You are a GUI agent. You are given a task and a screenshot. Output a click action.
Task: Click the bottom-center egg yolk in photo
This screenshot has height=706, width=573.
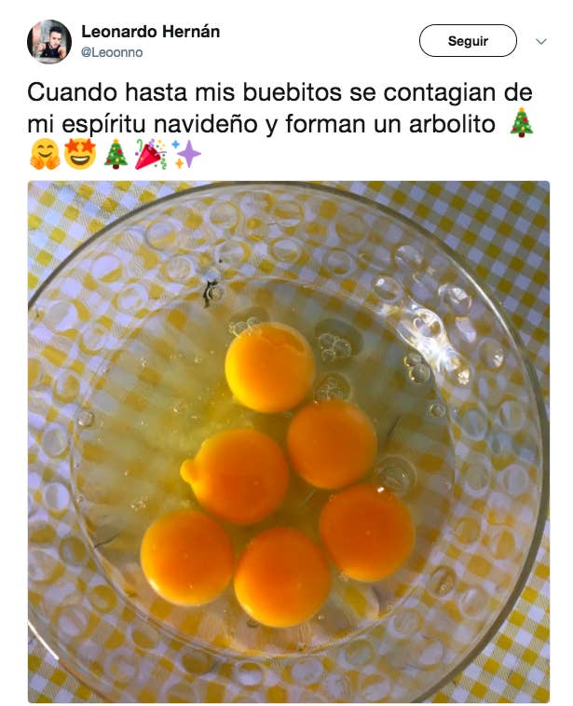click(282, 577)
